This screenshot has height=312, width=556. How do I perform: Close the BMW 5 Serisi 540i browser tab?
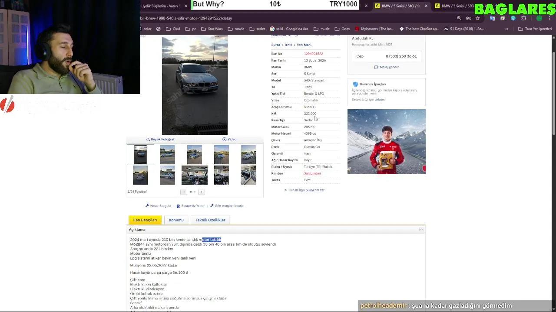[x=426, y=6]
